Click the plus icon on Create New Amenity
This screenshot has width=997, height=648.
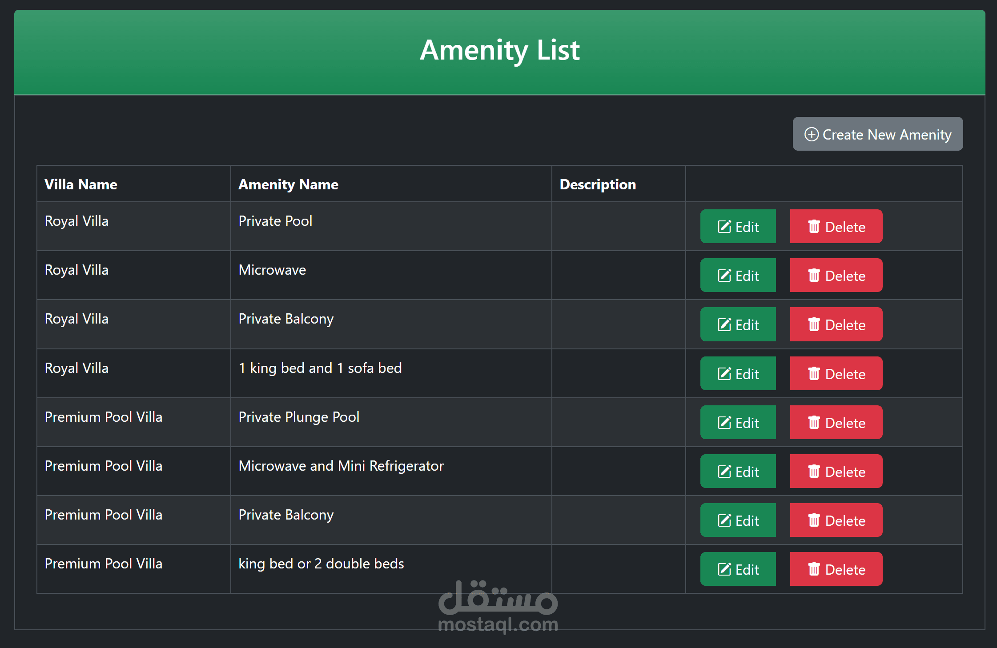[811, 134]
